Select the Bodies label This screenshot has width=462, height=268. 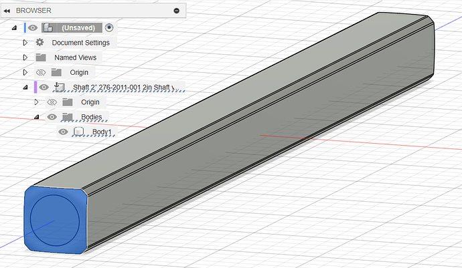pos(92,117)
